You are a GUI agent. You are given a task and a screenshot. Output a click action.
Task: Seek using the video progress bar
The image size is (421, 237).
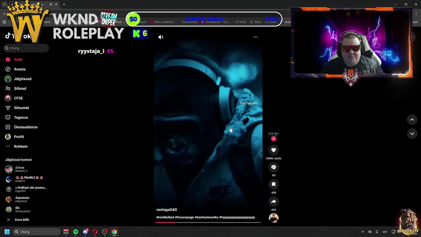(208, 222)
